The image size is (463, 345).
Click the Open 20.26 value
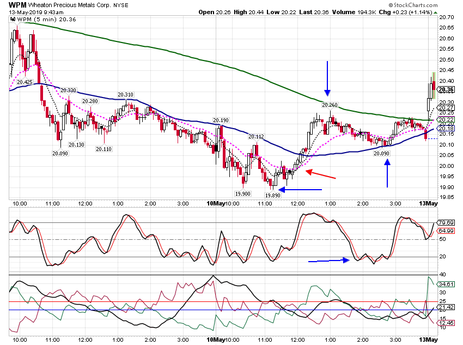tap(215, 12)
